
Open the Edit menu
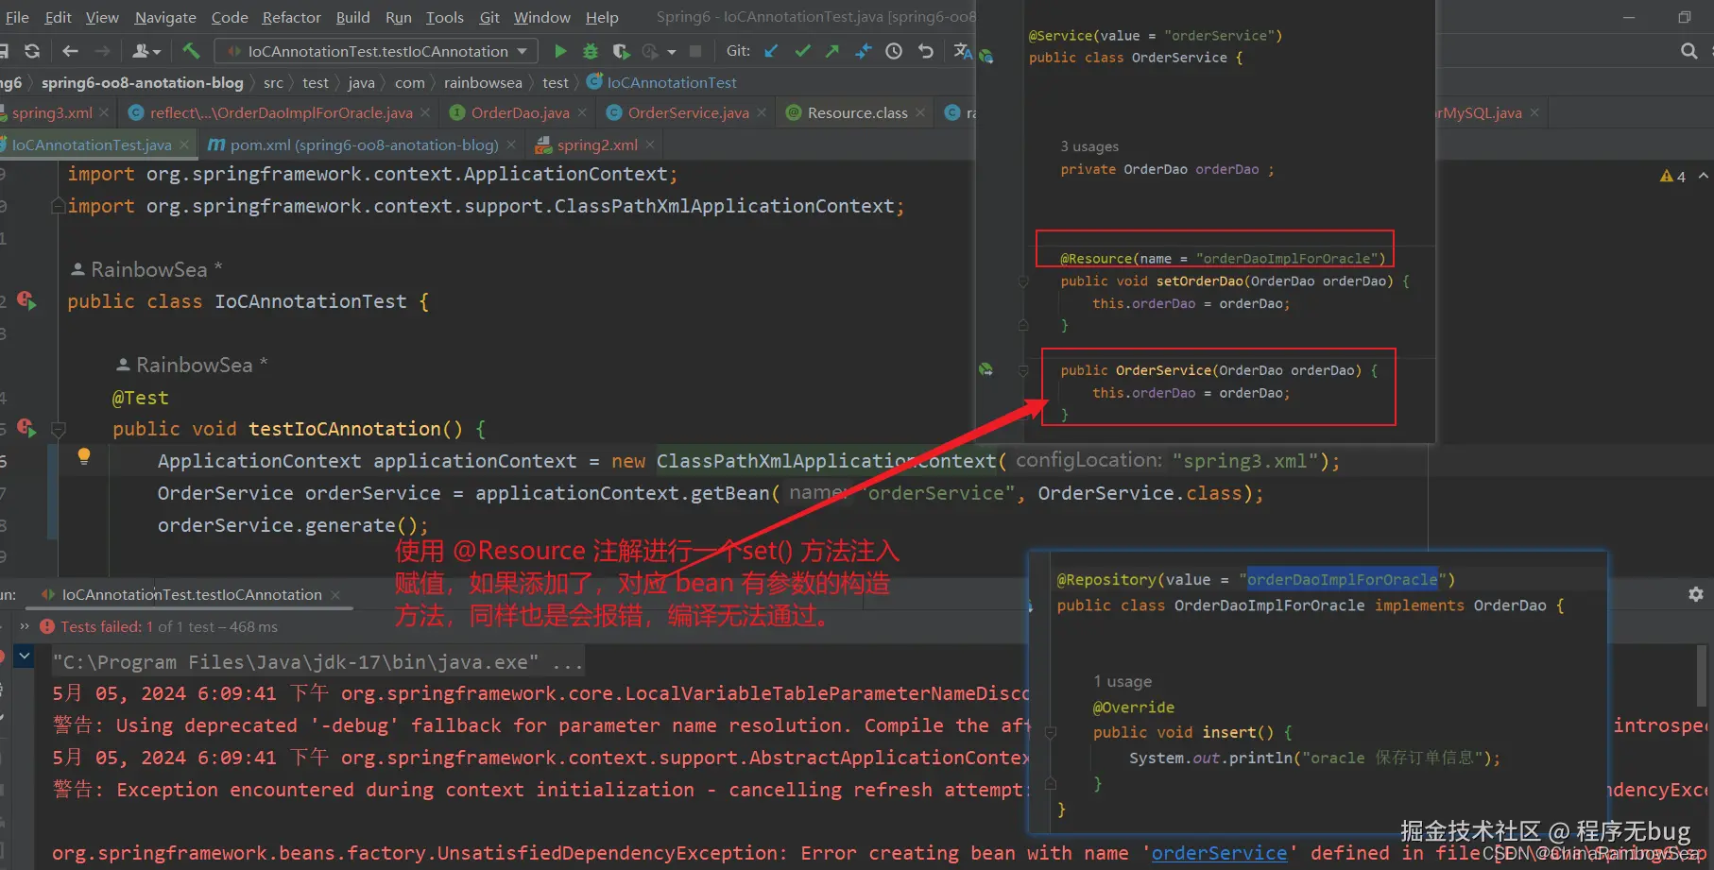click(x=58, y=17)
